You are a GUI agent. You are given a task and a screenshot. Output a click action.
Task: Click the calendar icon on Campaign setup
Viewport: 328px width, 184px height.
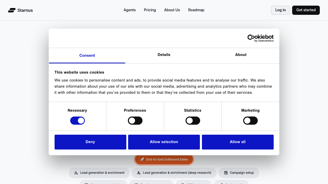(226, 173)
